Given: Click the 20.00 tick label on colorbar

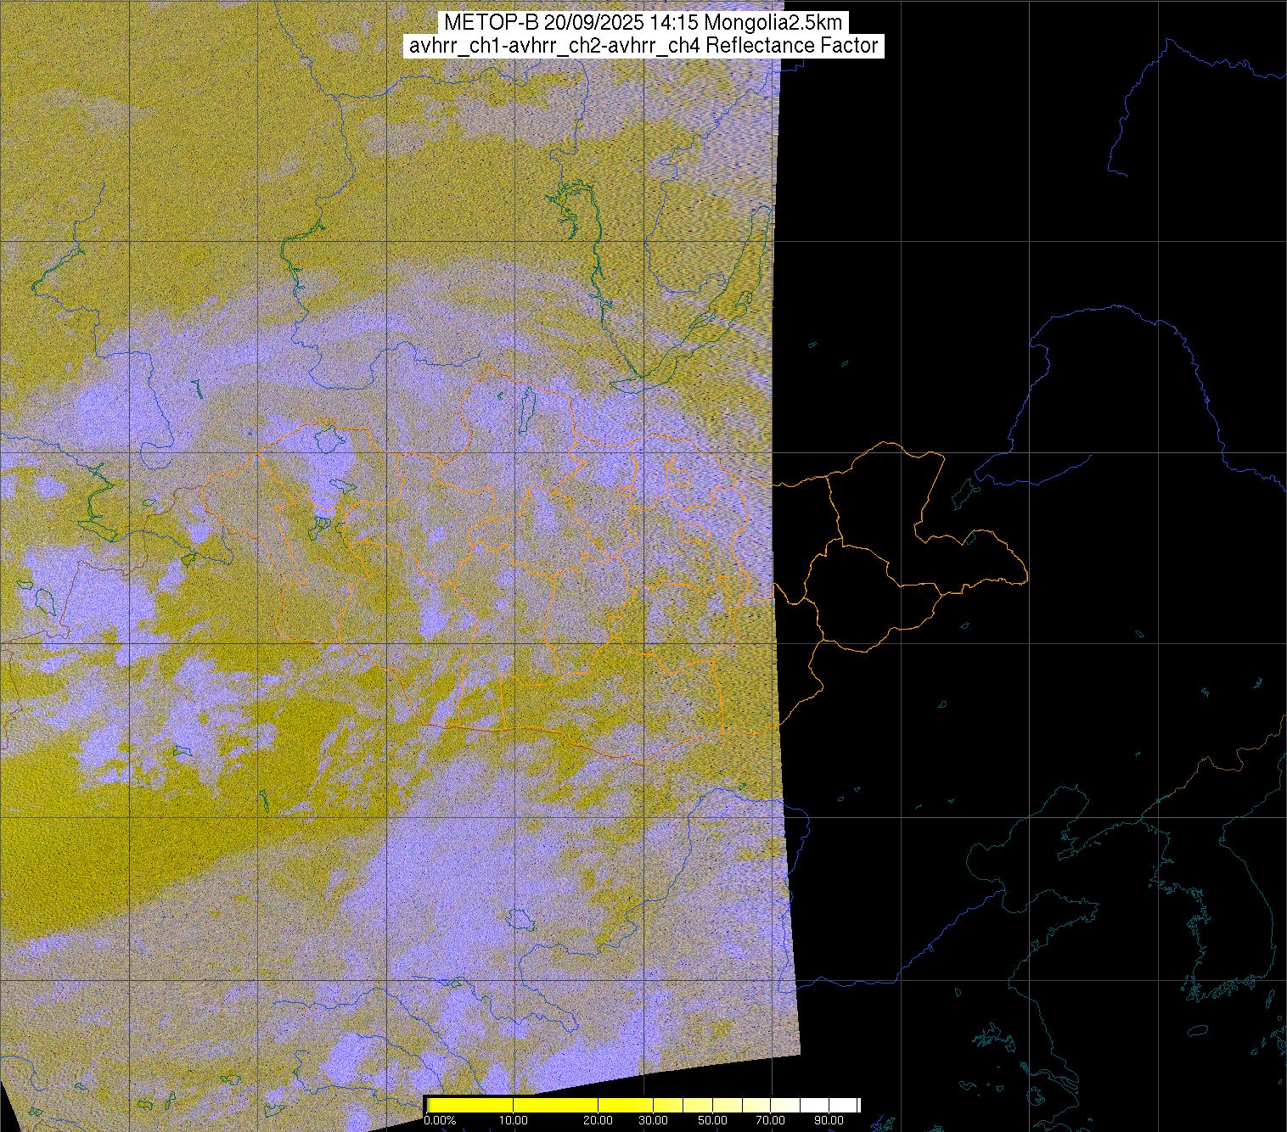Looking at the screenshot, I should pyautogui.click(x=599, y=1122).
